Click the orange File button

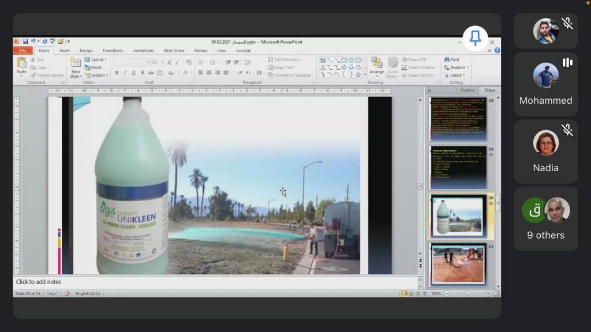22,51
